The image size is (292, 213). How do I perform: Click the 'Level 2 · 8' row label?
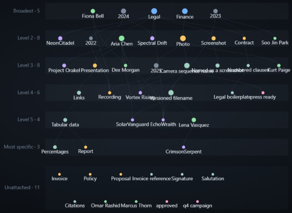click(29, 38)
